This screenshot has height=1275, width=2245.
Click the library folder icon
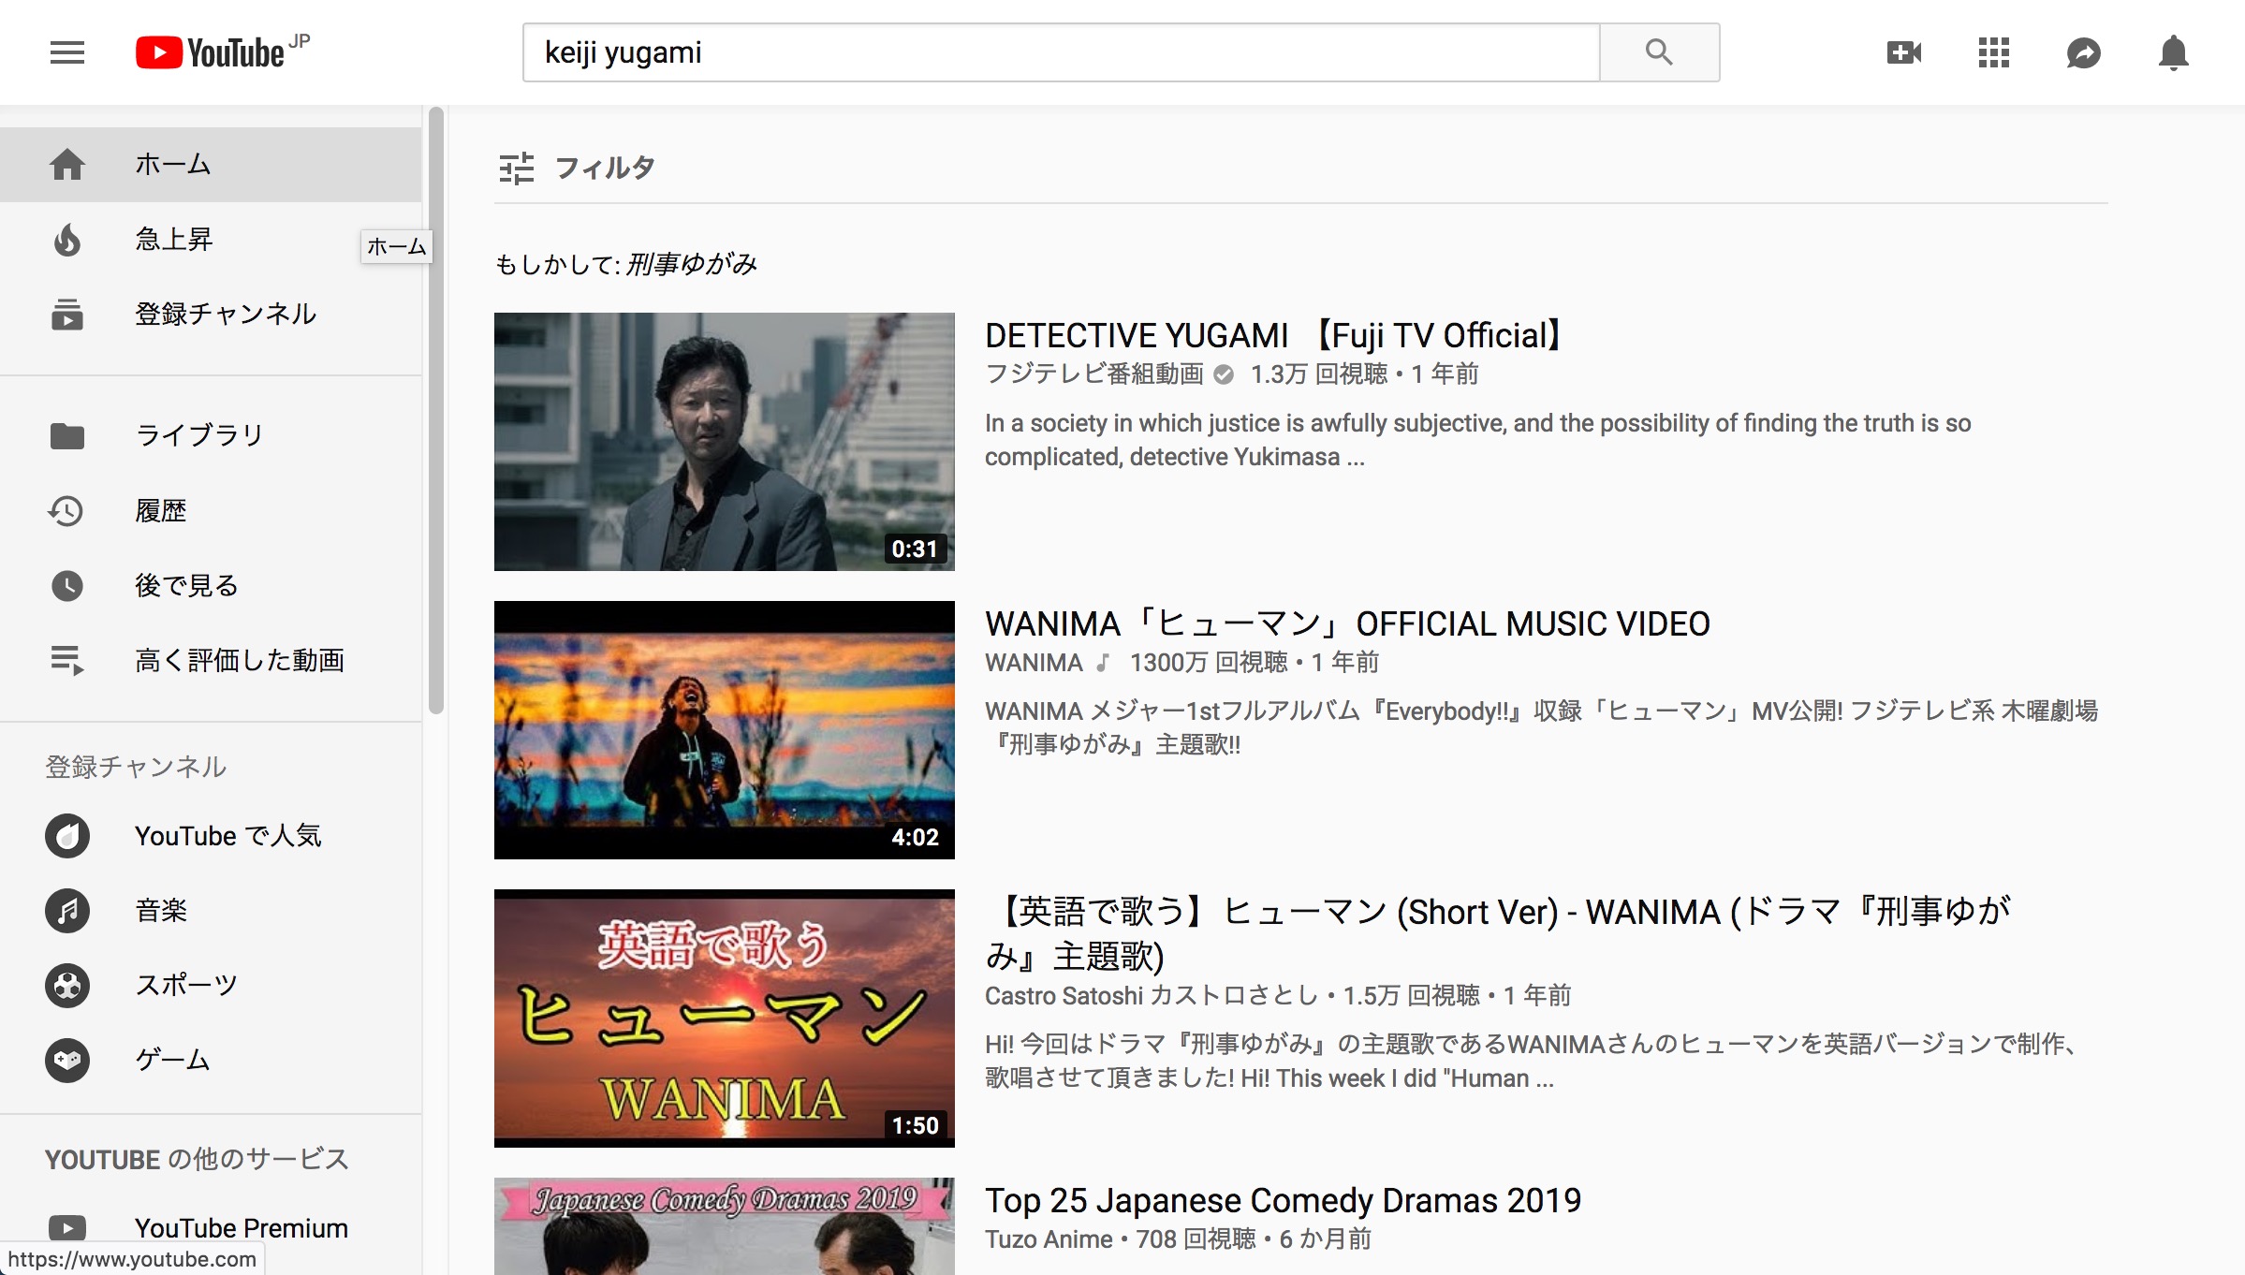pyautogui.click(x=67, y=435)
